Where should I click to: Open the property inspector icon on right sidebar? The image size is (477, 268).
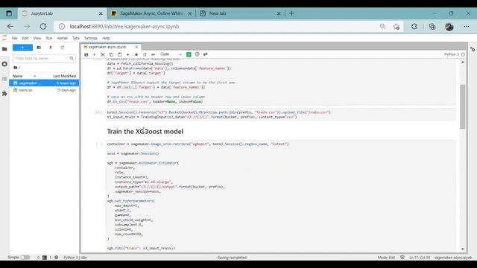[x=473, y=49]
